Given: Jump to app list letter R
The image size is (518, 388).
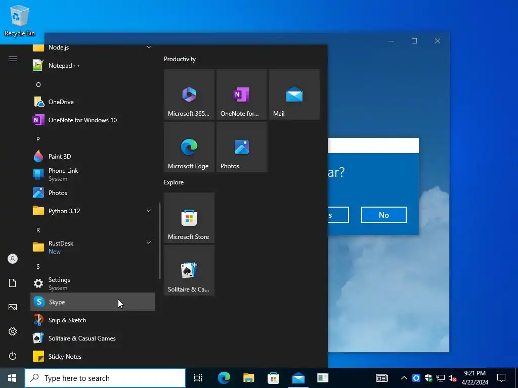Looking at the screenshot, I should [x=38, y=230].
